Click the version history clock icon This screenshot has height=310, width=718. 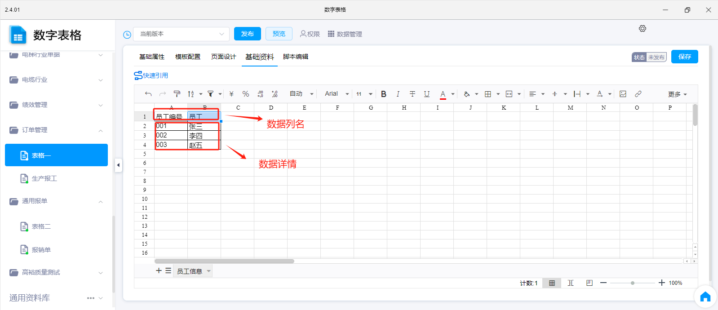point(127,35)
